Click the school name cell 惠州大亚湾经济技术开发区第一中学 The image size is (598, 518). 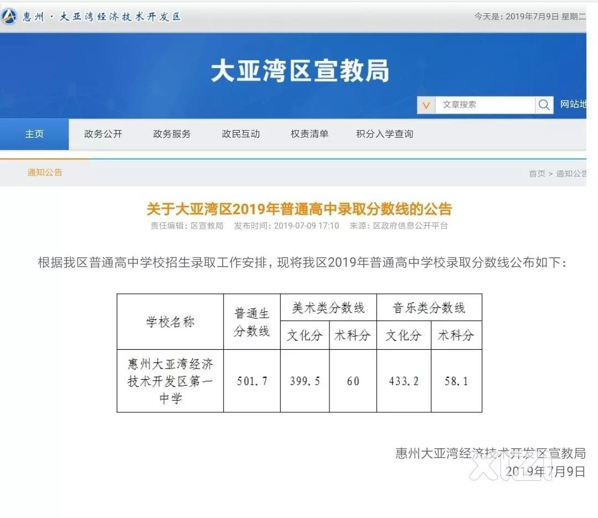[170, 381]
